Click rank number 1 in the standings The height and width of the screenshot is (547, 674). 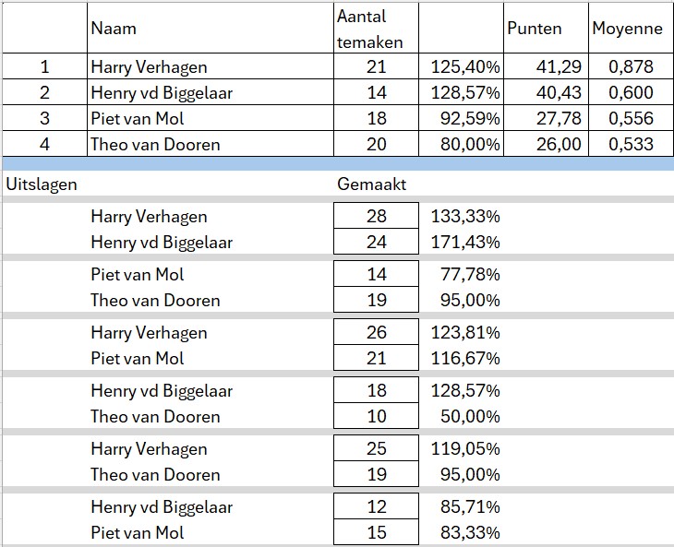[x=44, y=66]
